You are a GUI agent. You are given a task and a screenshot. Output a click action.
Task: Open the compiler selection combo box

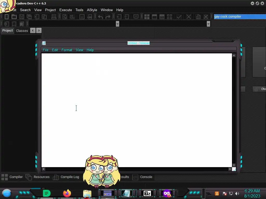(x=240, y=16)
